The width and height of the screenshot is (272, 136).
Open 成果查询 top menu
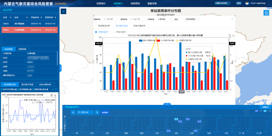click(135, 3)
